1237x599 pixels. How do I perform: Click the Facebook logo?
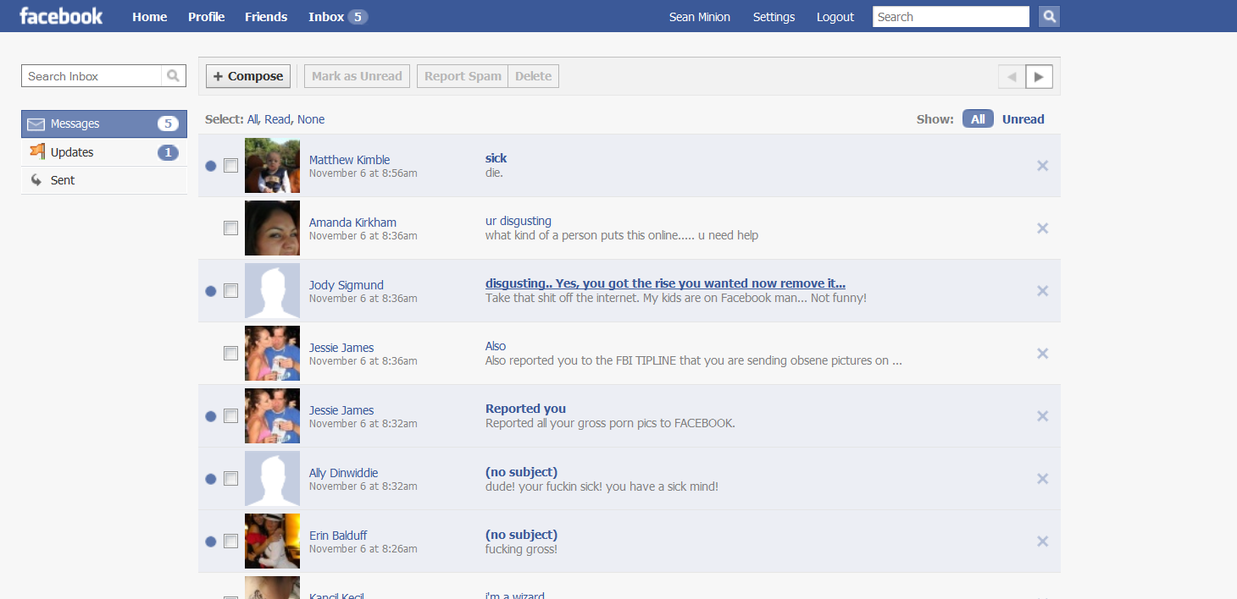[61, 16]
